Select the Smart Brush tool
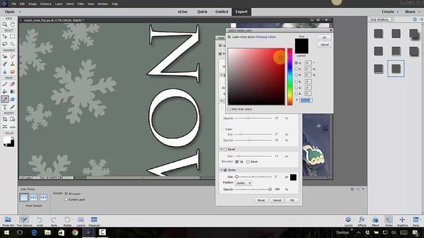424x238 pixels. point(5,64)
